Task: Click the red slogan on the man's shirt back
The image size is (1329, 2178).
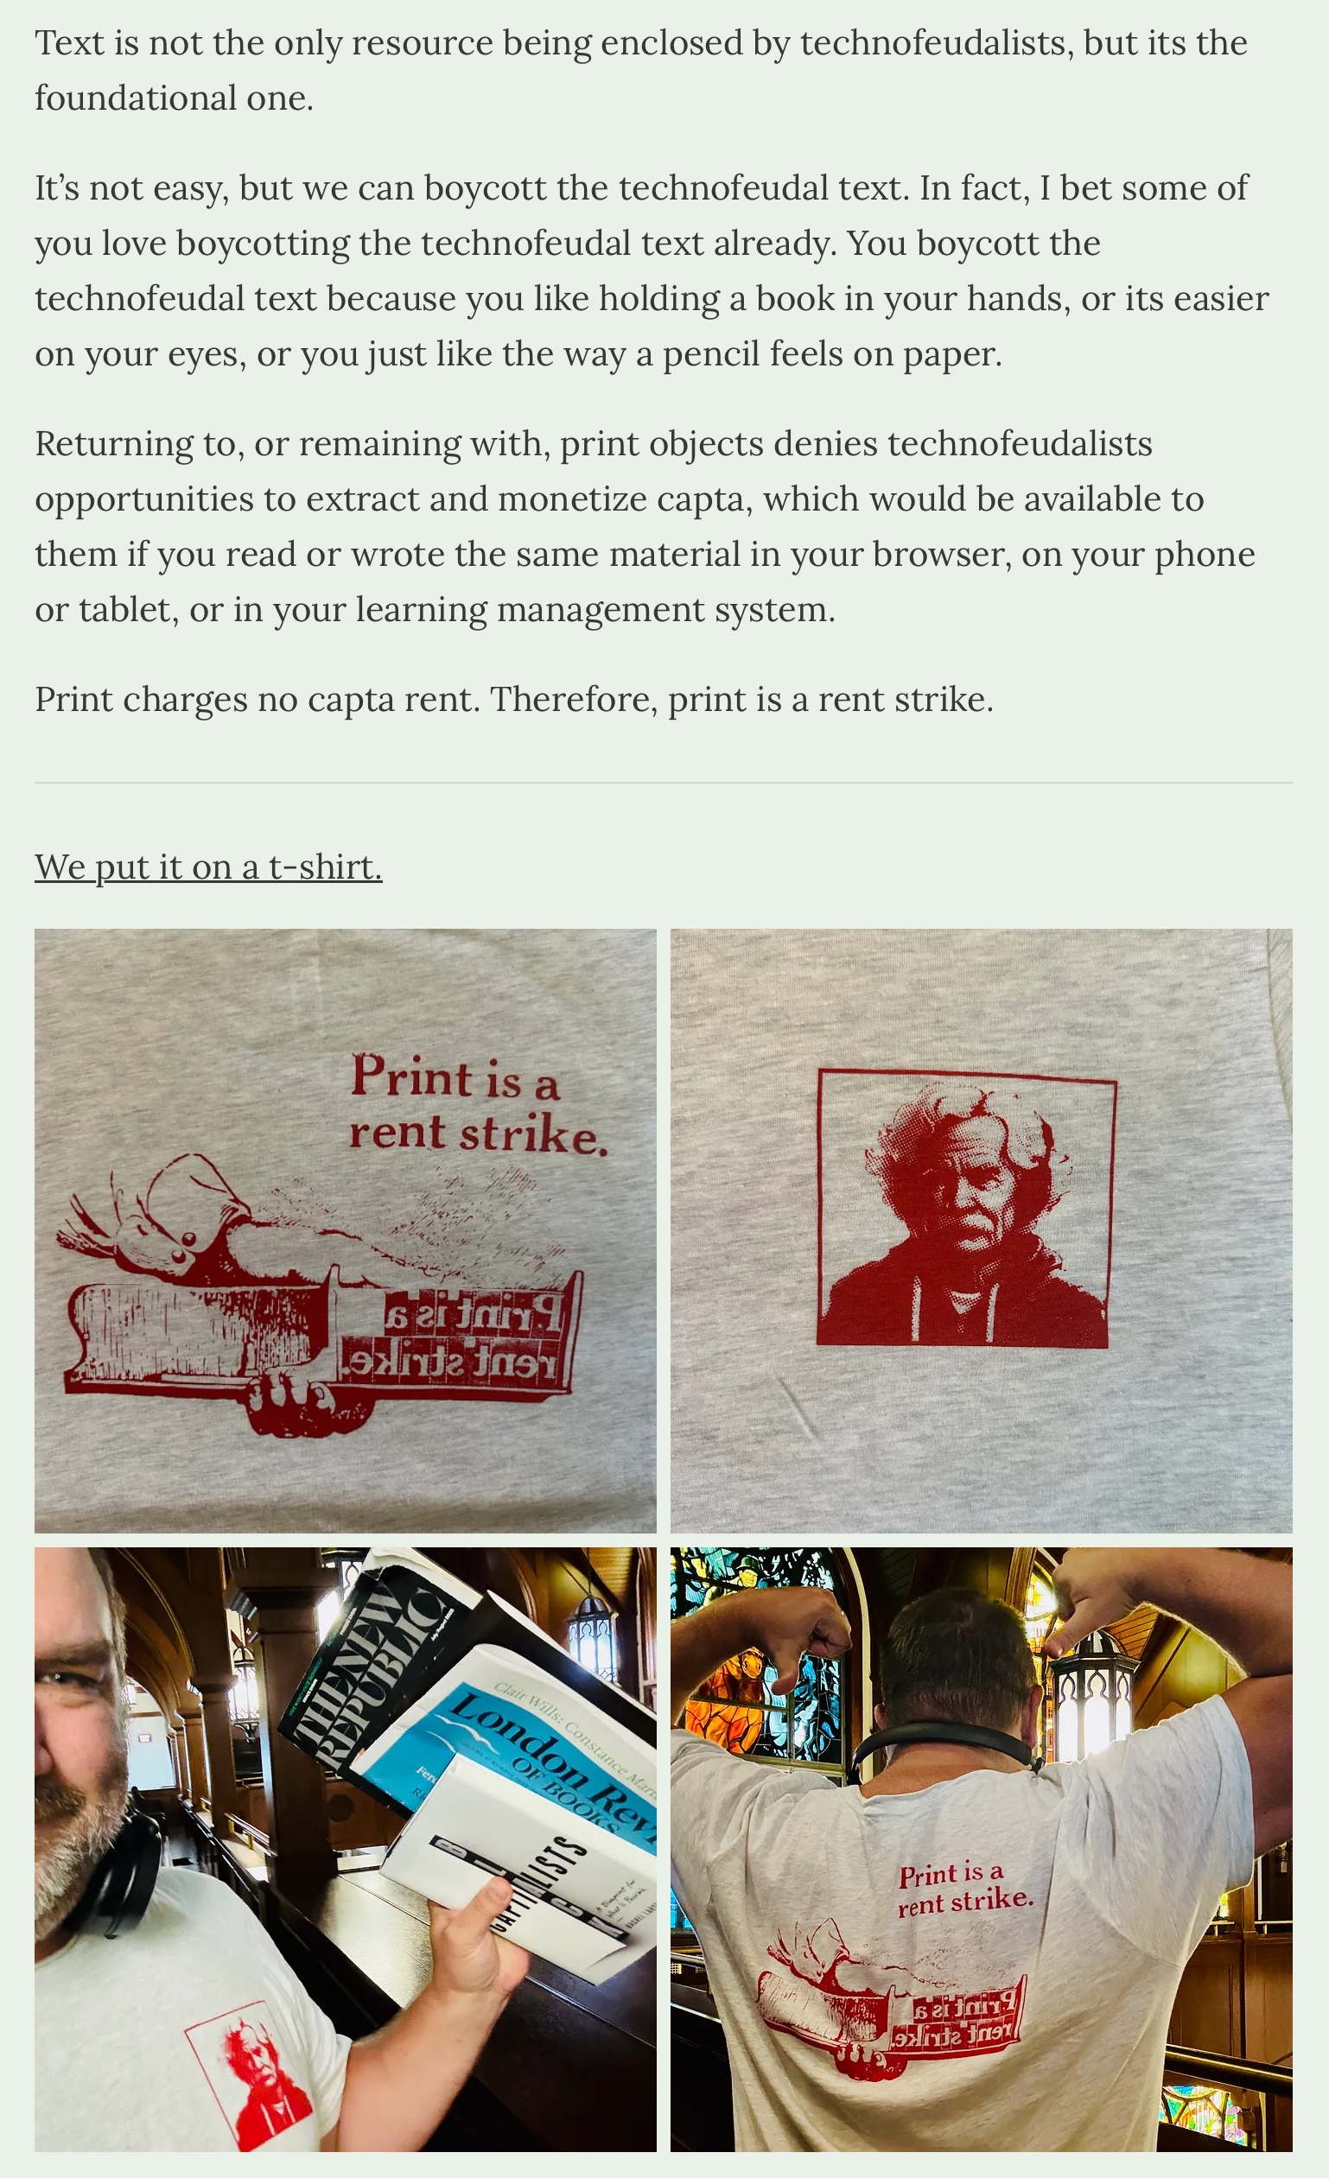Action: click(x=964, y=1889)
